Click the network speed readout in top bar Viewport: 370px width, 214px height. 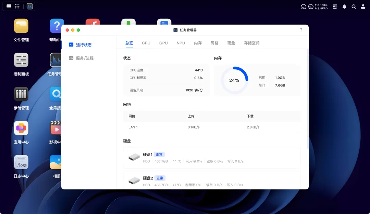click(x=321, y=6)
